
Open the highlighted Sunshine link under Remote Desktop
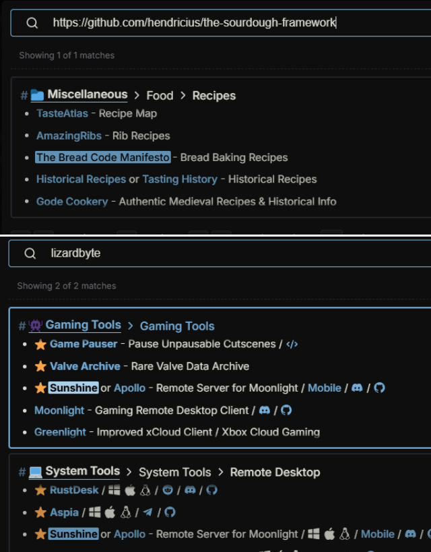pos(73,534)
